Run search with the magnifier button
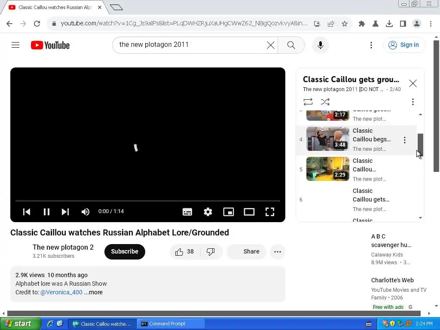The width and height of the screenshot is (440, 330). (291, 45)
